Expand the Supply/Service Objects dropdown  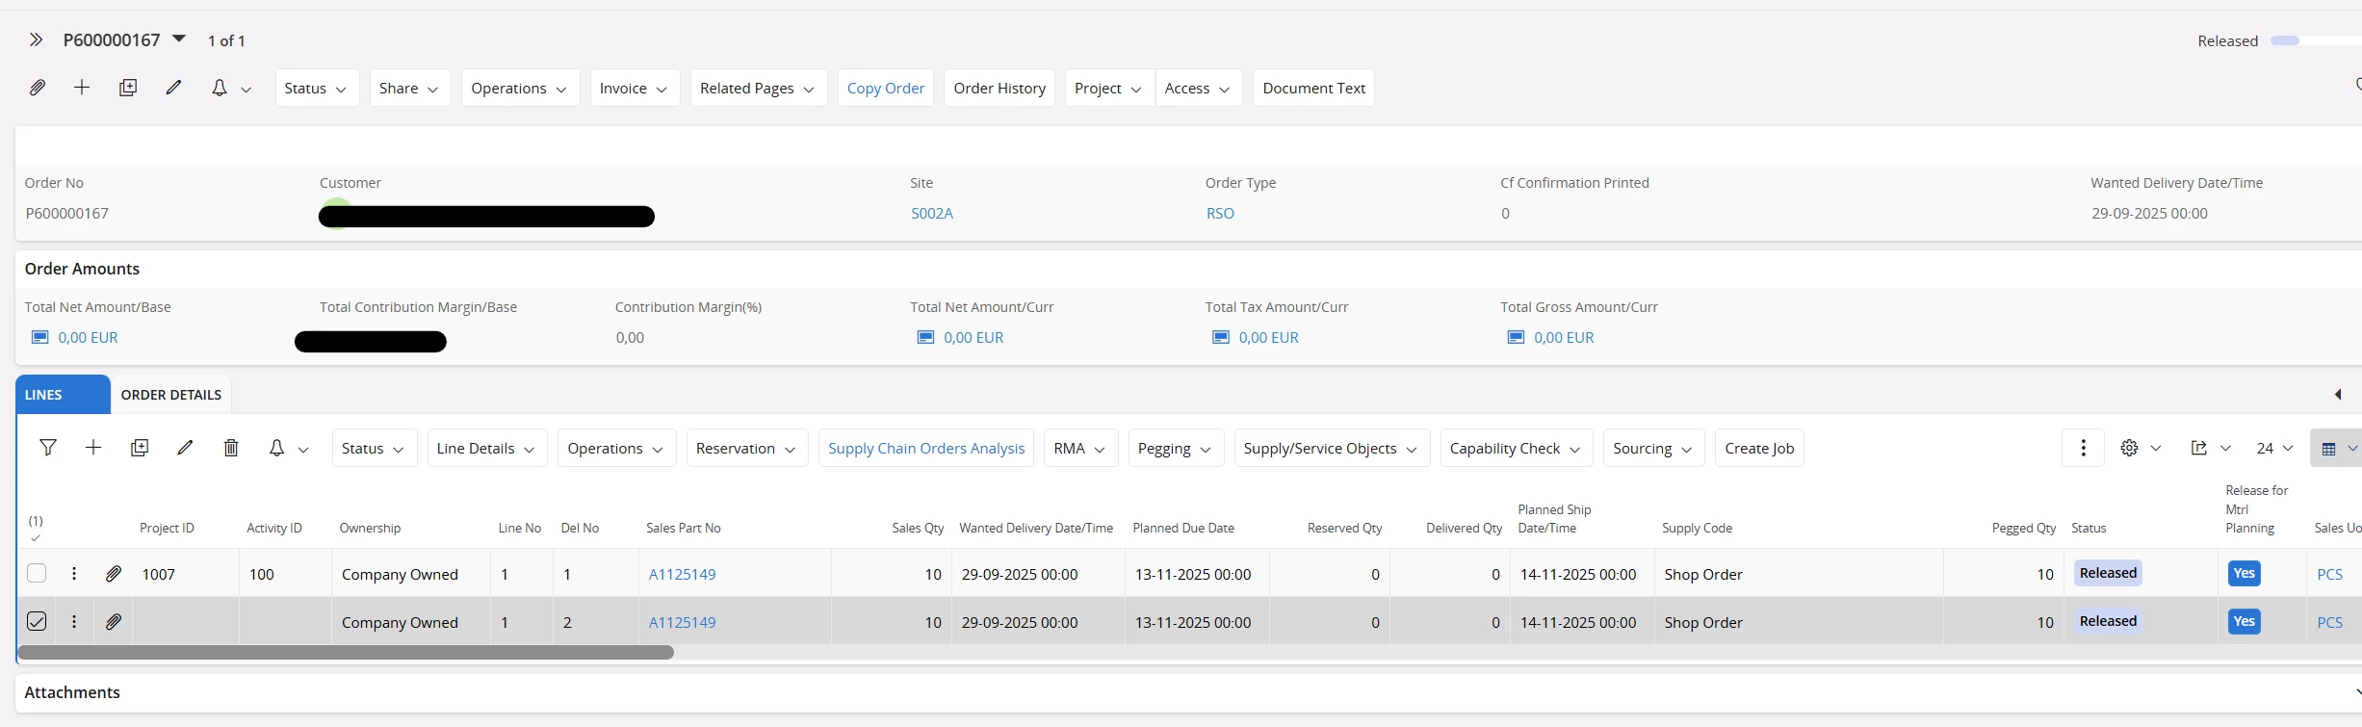(x=1331, y=448)
